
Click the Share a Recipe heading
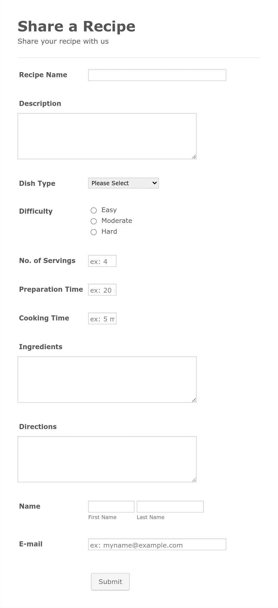(77, 26)
